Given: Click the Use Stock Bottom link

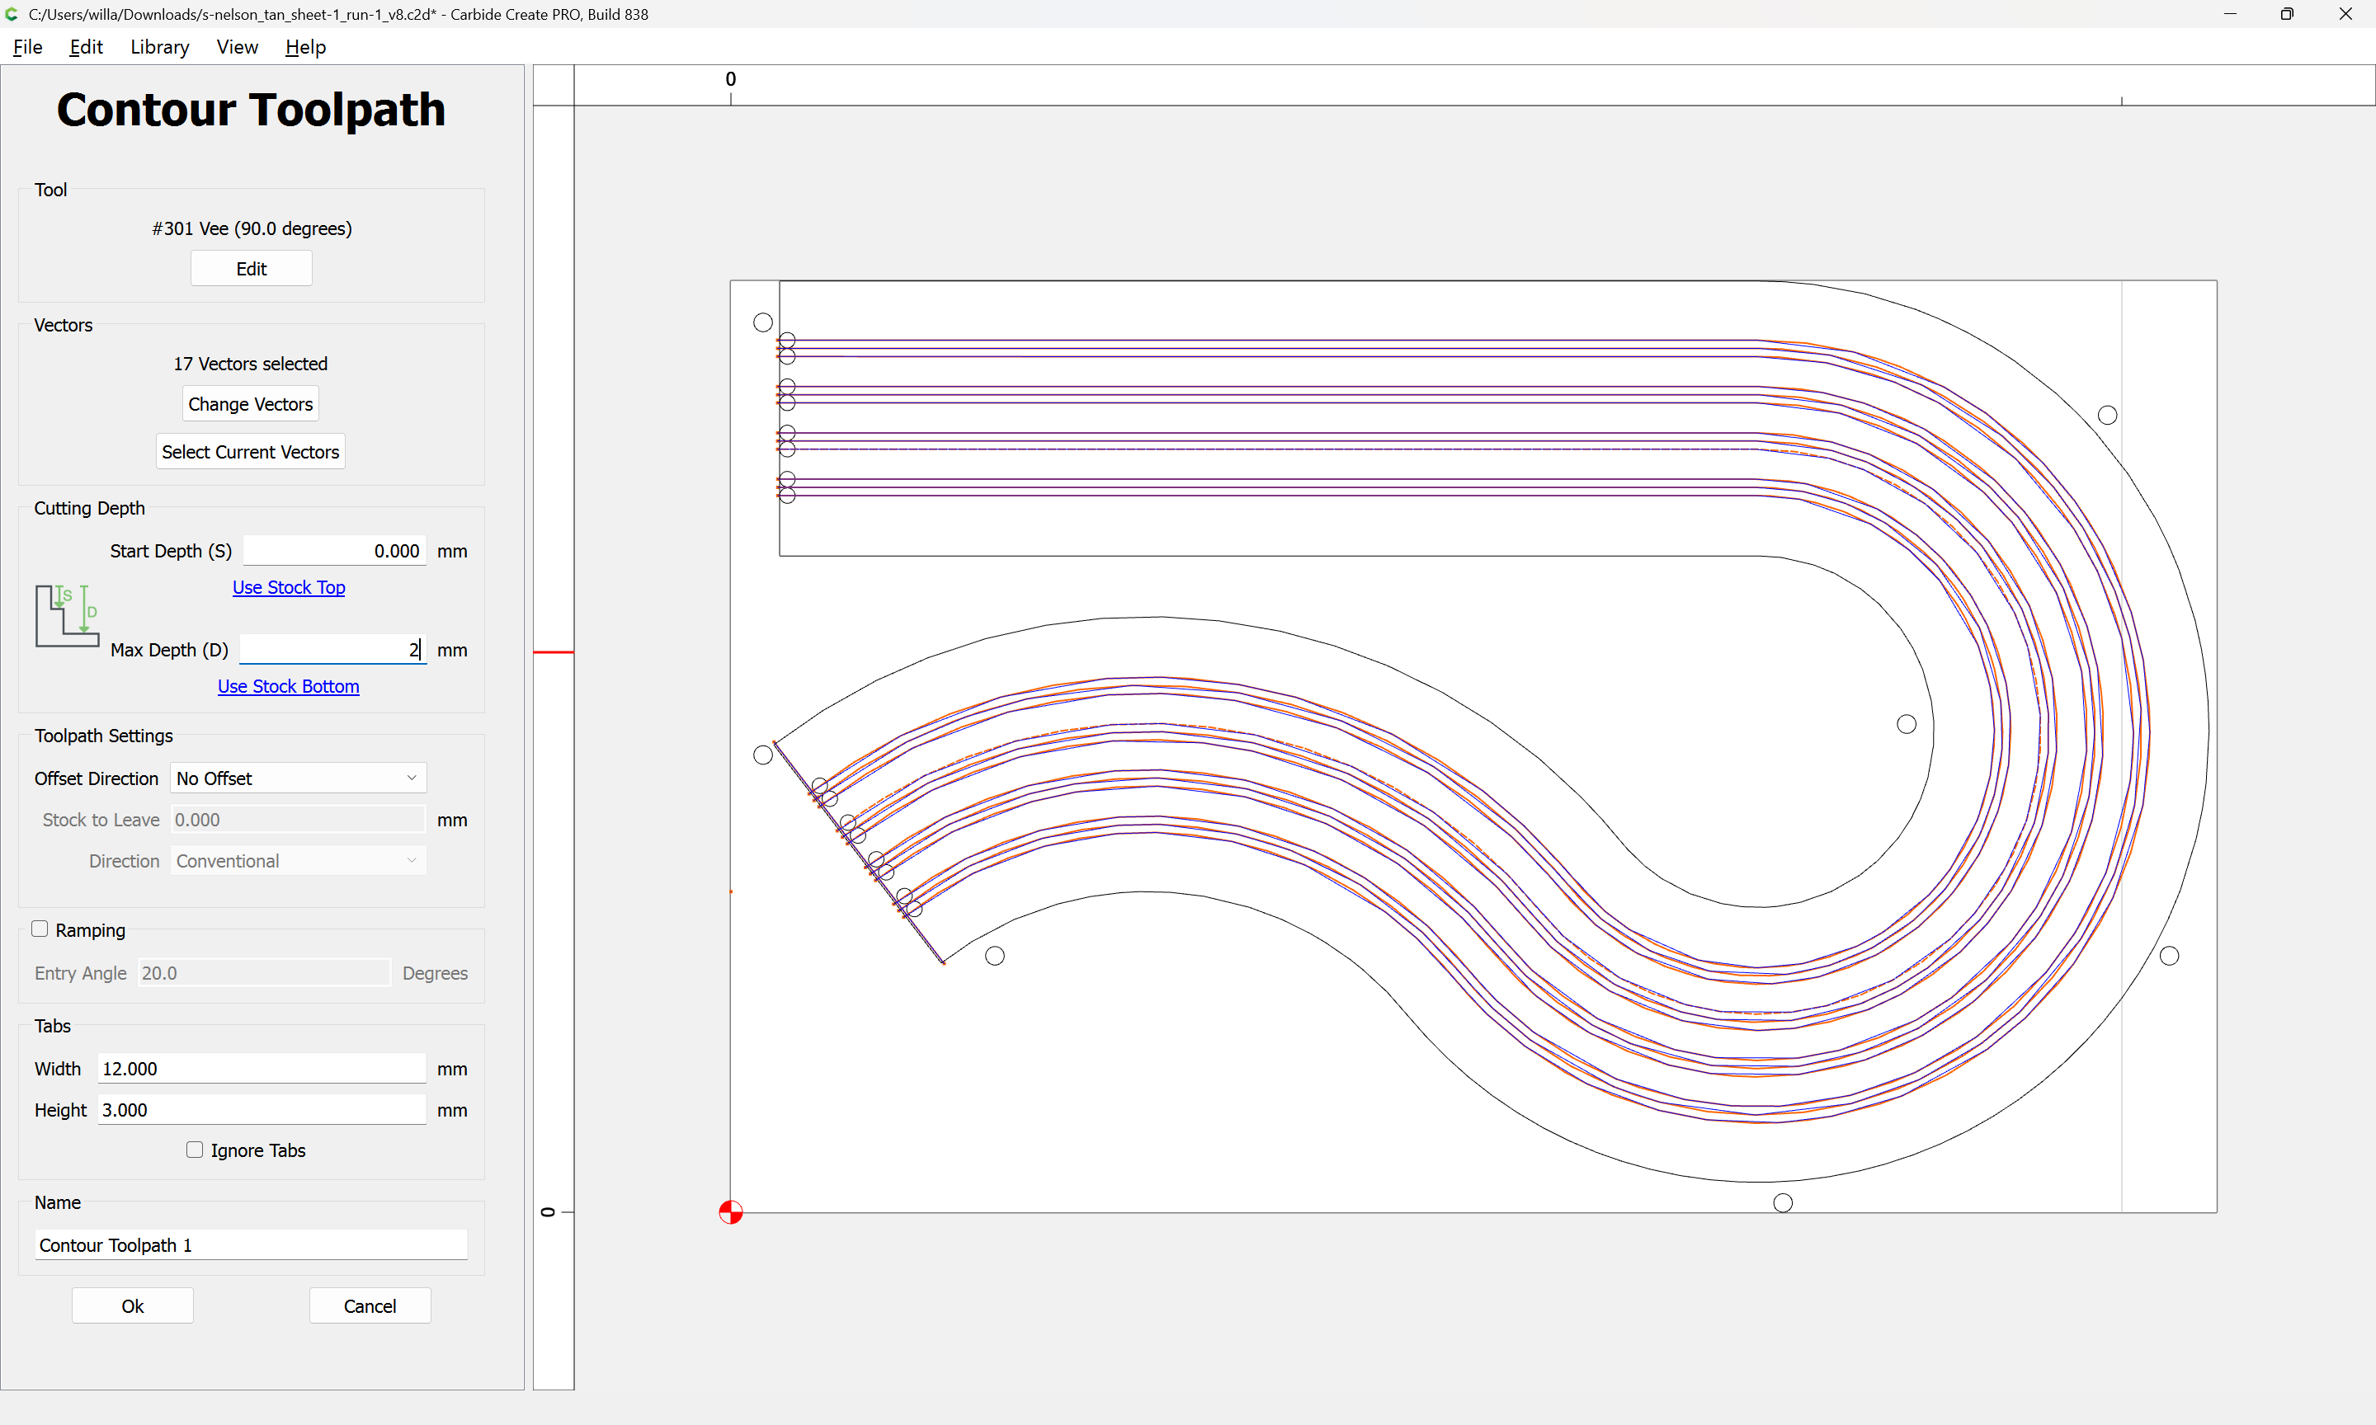Looking at the screenshot, I should pos(288,685).
